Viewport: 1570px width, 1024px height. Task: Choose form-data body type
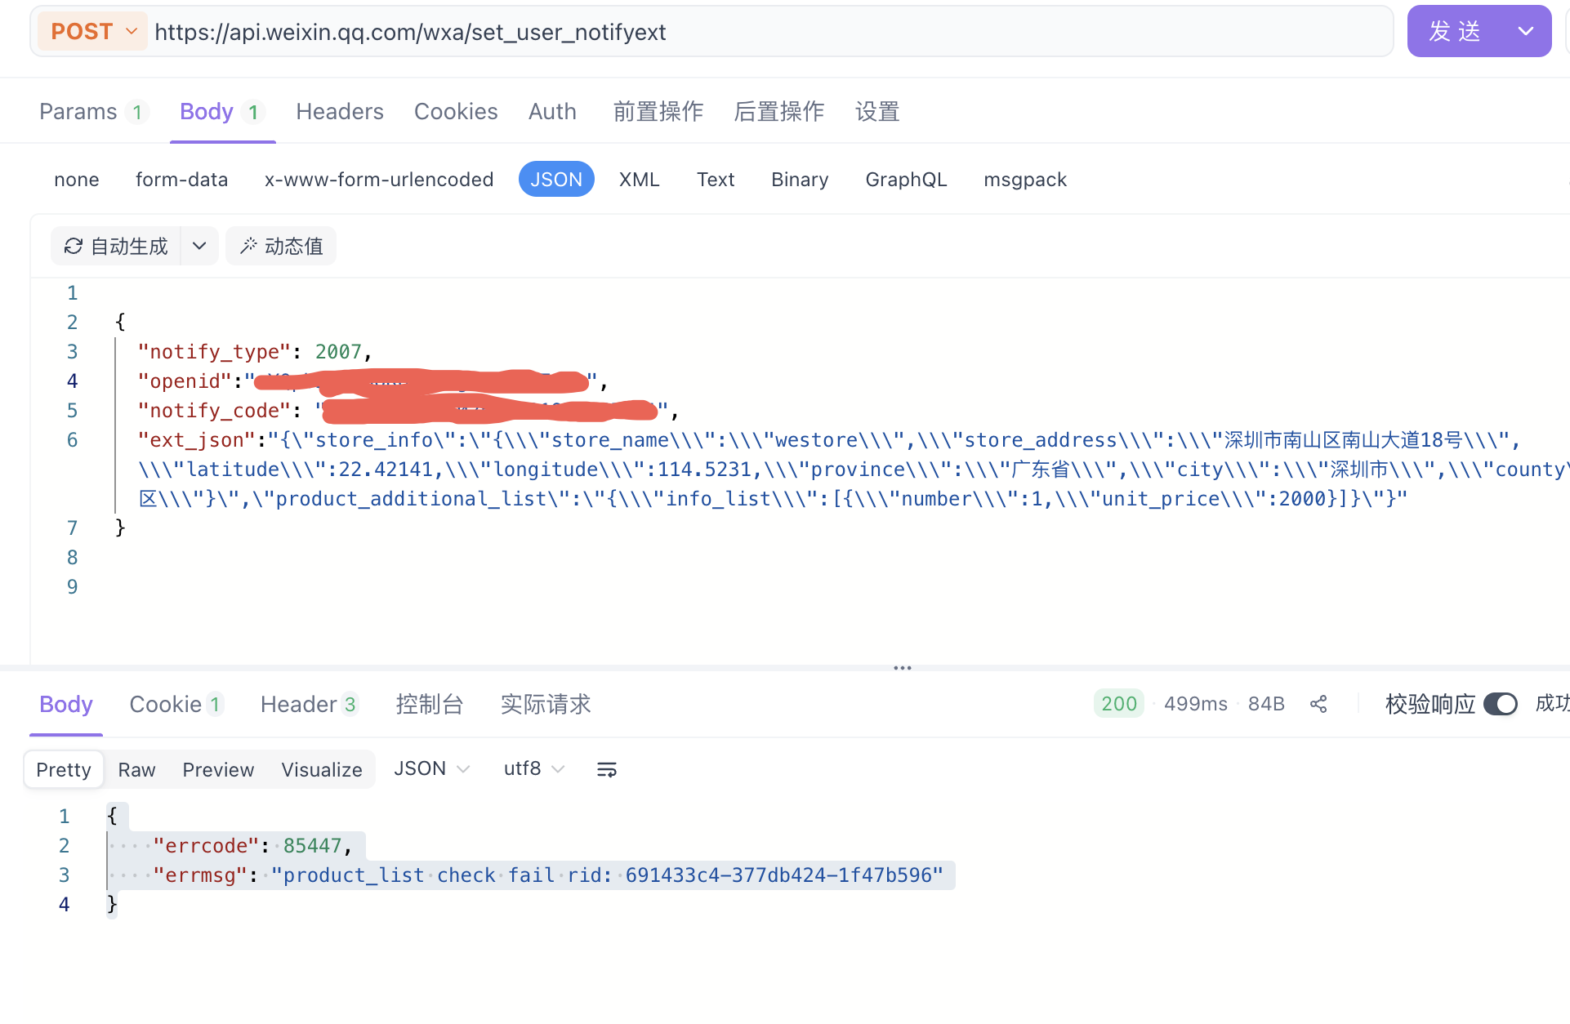click(x=181, y=180)
